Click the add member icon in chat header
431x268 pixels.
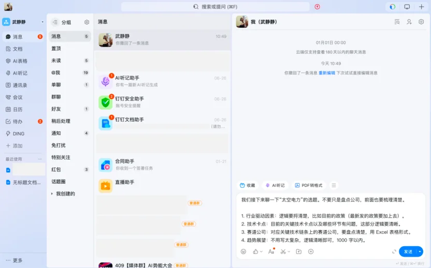point(409,22)
